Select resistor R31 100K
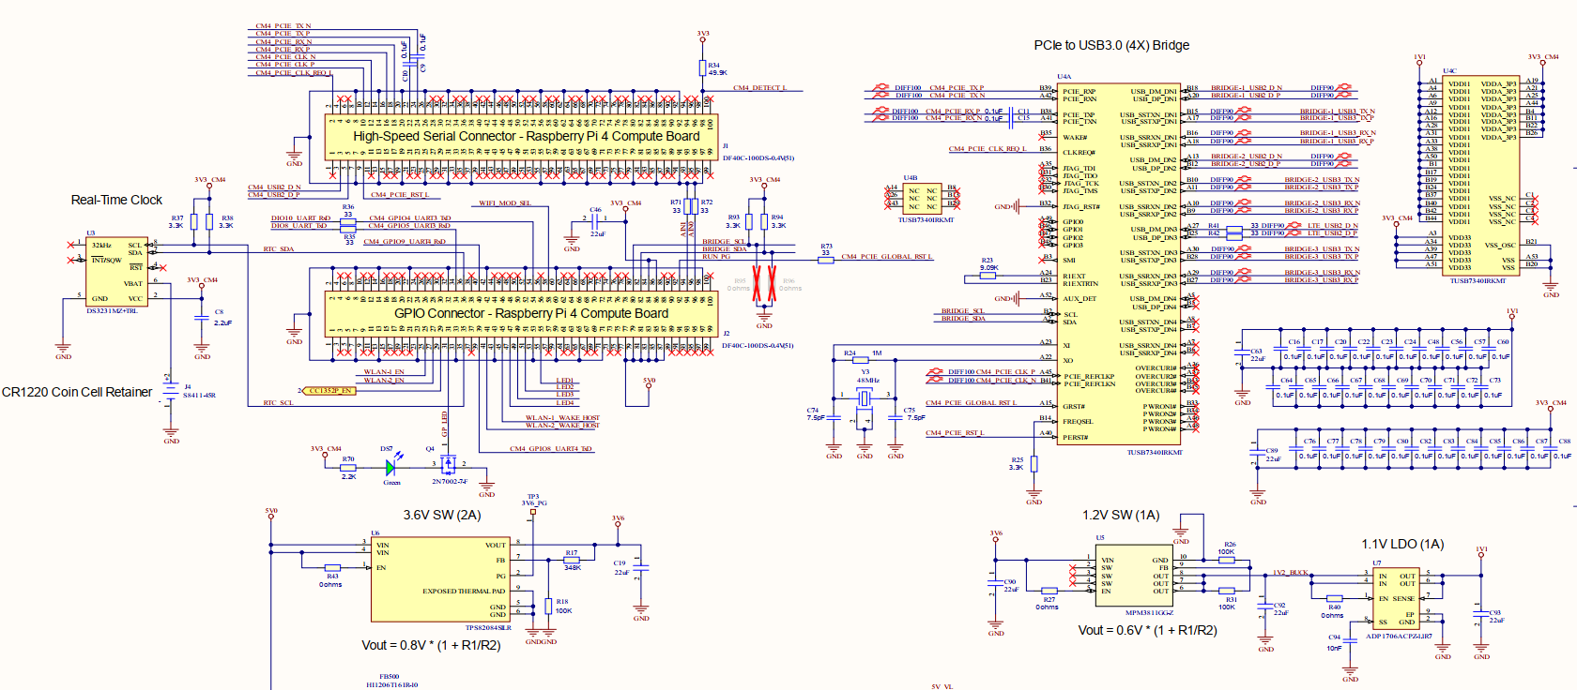This screenshot has width=1577, height=690. pos(1228,591)
